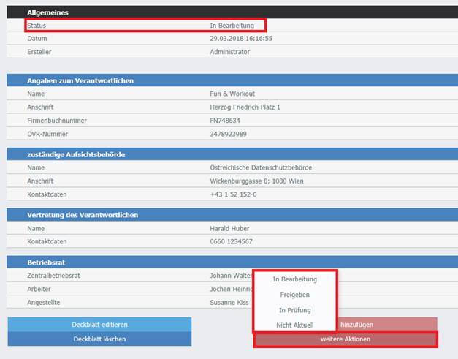Set status via Nicht Aktuell menu entry

tap(294, 325)
